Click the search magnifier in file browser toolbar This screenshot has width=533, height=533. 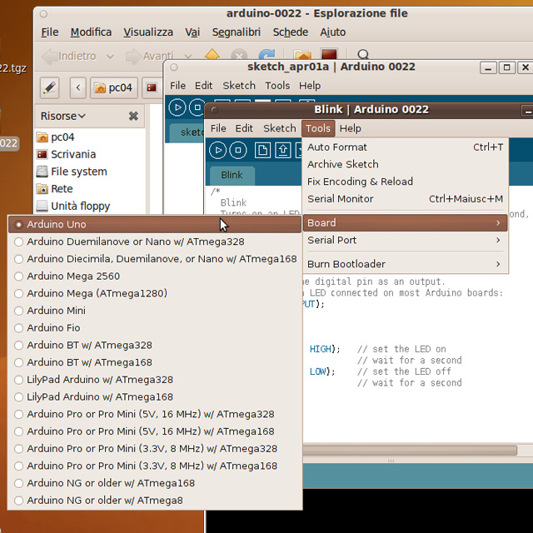(x=363, y=56)
